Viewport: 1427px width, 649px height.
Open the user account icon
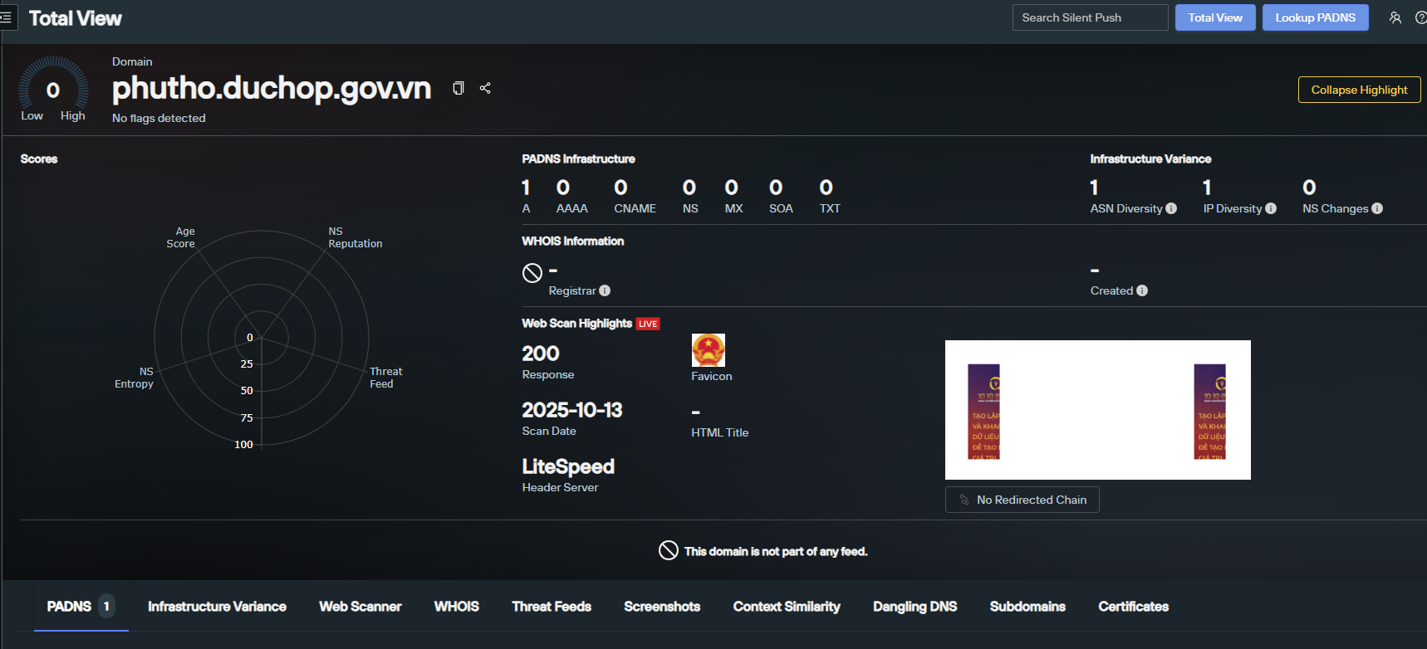tap(1395, 17)
